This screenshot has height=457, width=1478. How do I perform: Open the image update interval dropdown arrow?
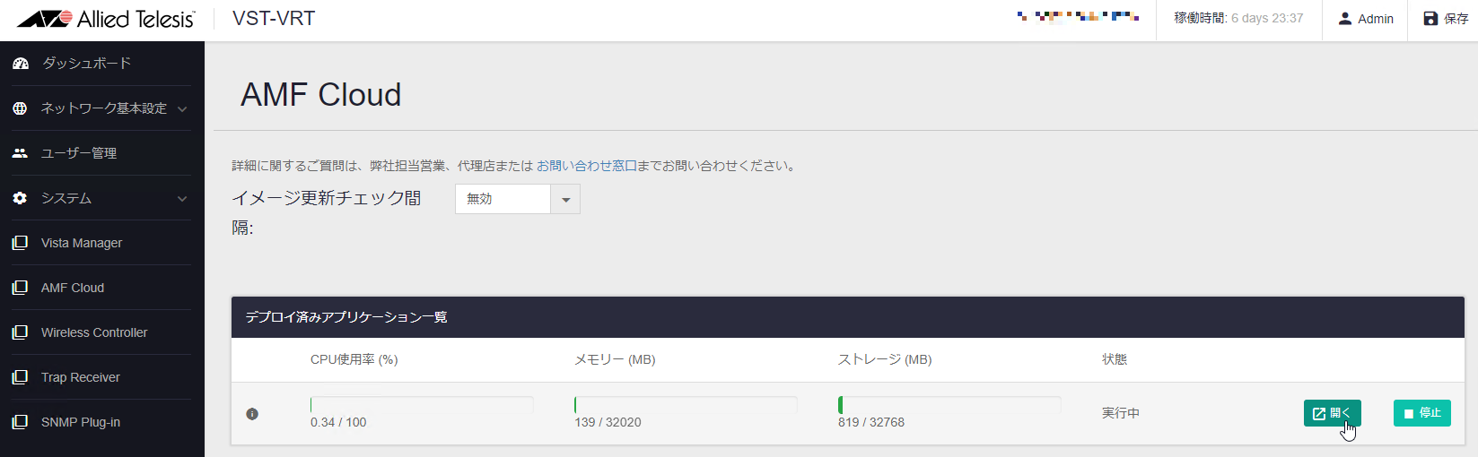pyautogui.click(x=565, y=199)
